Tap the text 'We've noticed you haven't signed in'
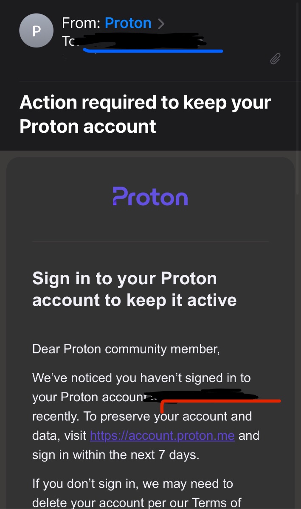 [141, 378]
